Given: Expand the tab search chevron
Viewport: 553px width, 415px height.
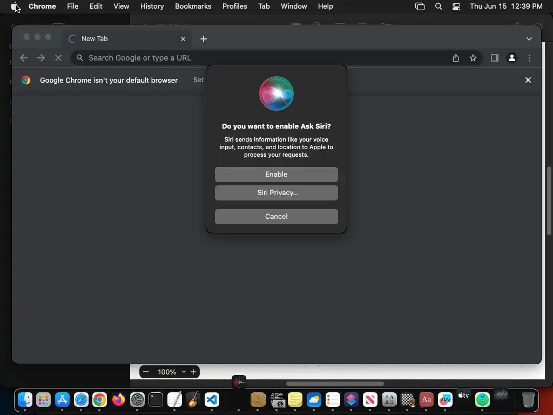Looking at the screenshot, I should (529, 39).
